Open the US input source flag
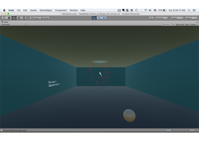The width and height of the screenshot is (199, 141). coord(155,10)
